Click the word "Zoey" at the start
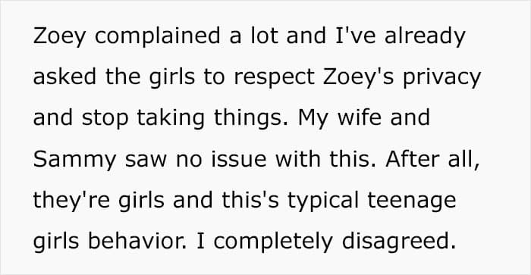The height and width of the screenshot is (275, 531). pyautogui.click(x=59, y=36)
